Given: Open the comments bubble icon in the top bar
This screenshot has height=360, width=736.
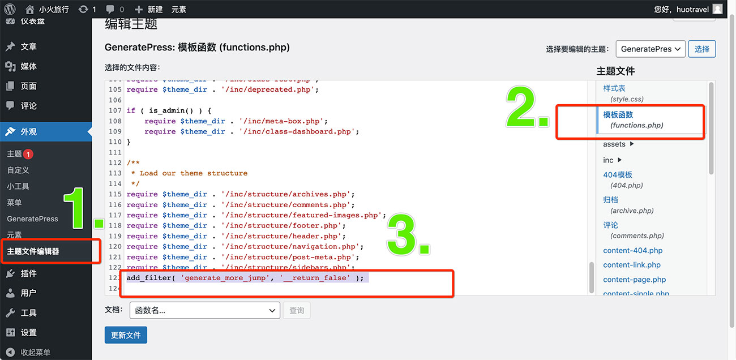Looking at the screenshot, I should click(x=110, y=9).
